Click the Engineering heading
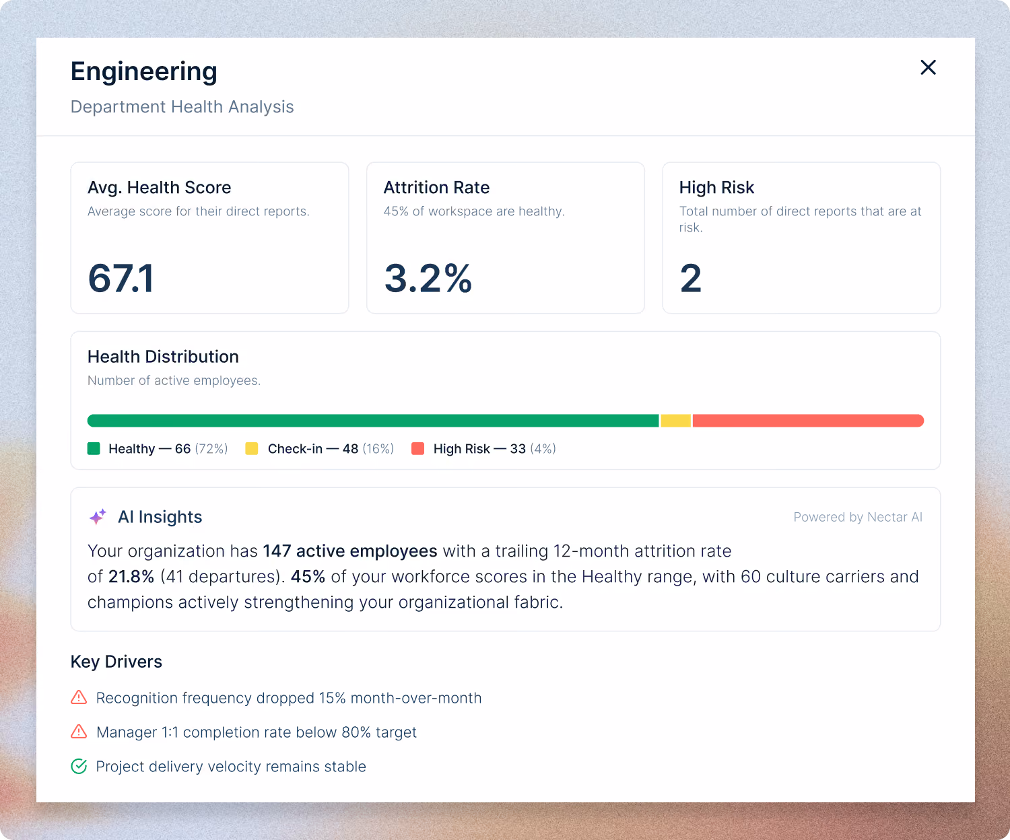 click(x=144, y=71)
